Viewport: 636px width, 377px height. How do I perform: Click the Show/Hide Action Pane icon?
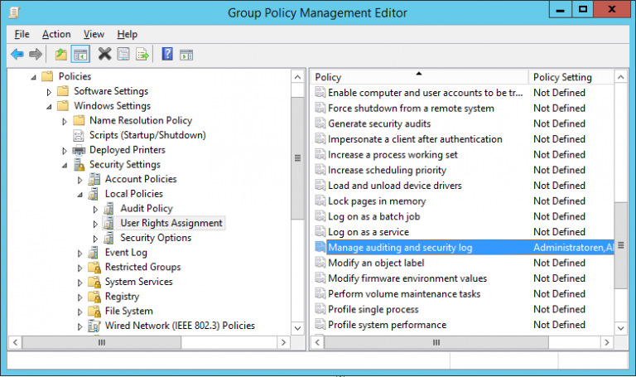(x=186, y=55)
